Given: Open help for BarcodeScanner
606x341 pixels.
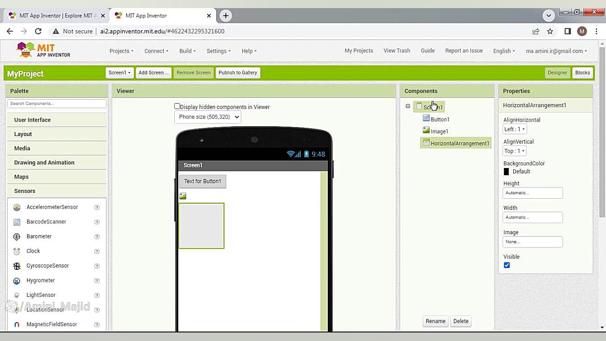Looking at the screenshot, I should pos(97,222).
